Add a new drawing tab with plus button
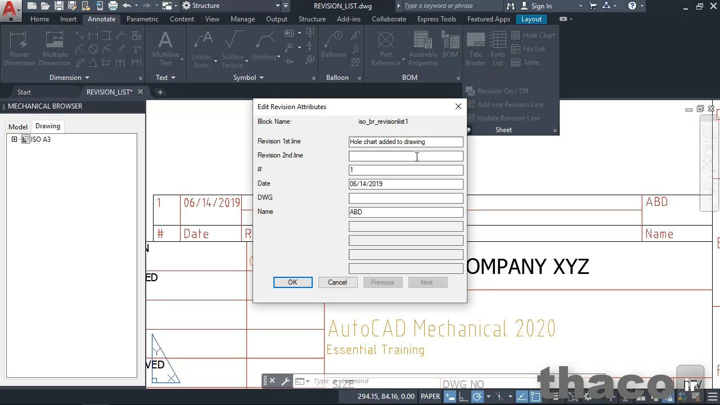Screen dimensions: 720x405 [160, 92]
